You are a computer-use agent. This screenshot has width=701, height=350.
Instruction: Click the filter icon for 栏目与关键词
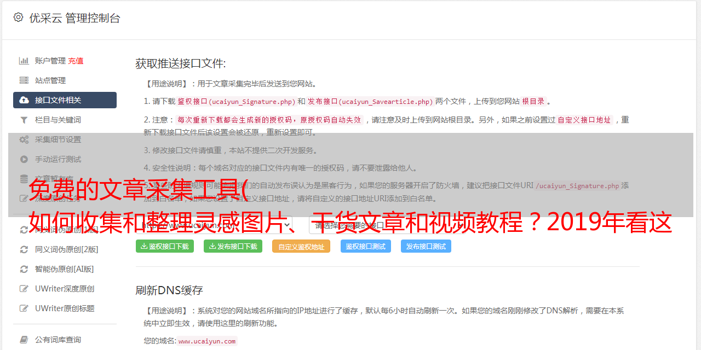(24, 120)
